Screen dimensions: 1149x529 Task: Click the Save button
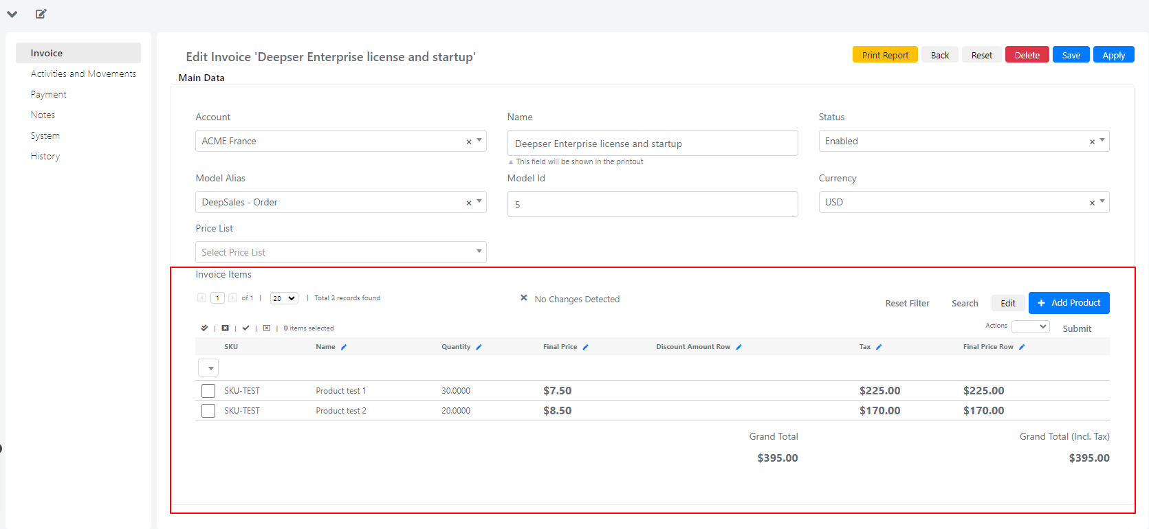1071,55
